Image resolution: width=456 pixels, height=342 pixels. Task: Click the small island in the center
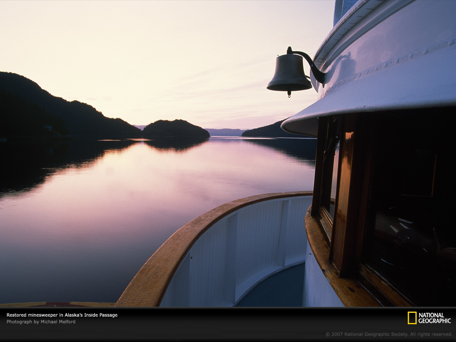point(175,129)
